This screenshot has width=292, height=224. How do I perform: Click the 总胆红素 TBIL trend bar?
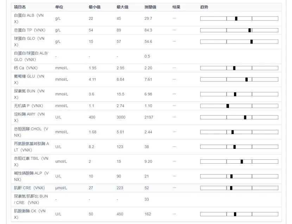tap(239, 162)
